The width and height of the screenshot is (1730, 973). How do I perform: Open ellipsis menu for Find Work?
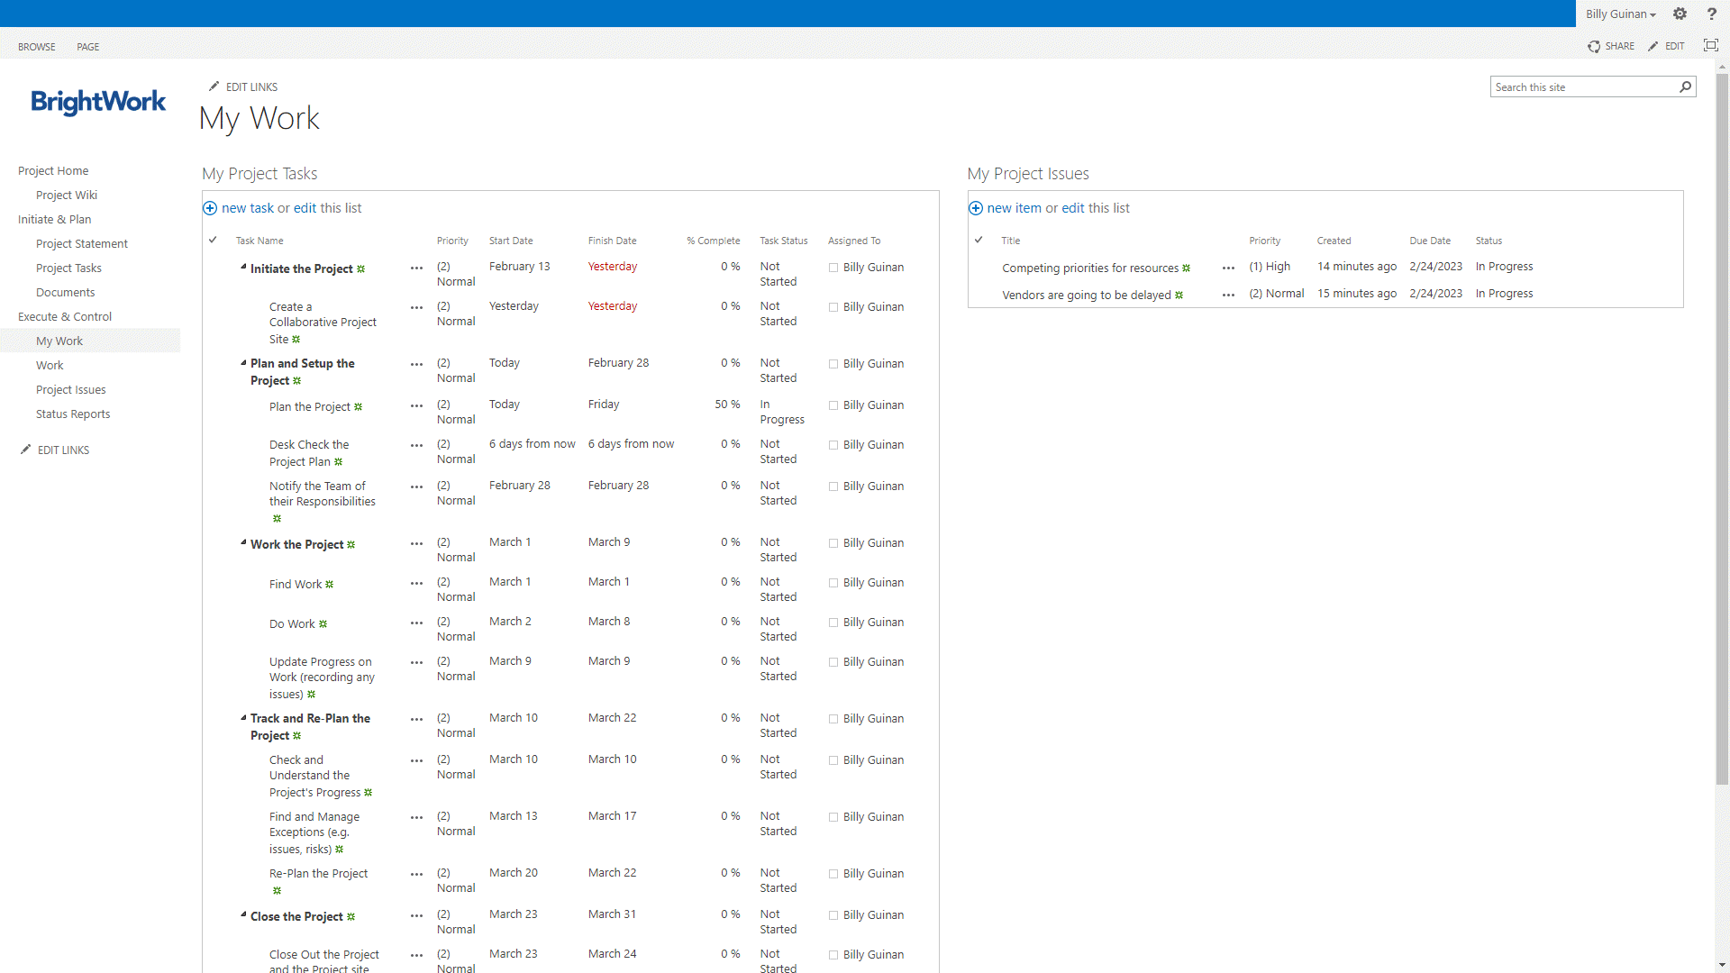[x=416, y=584]
